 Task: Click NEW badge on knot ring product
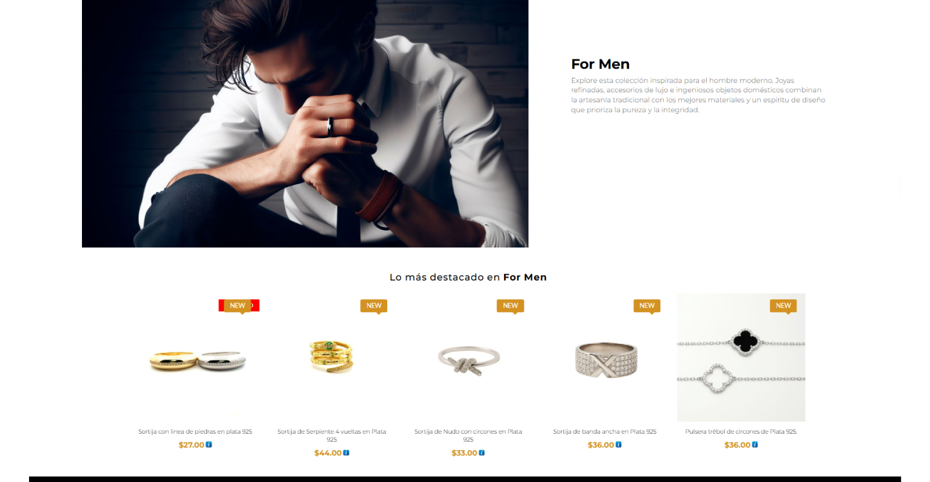point(510,306)
